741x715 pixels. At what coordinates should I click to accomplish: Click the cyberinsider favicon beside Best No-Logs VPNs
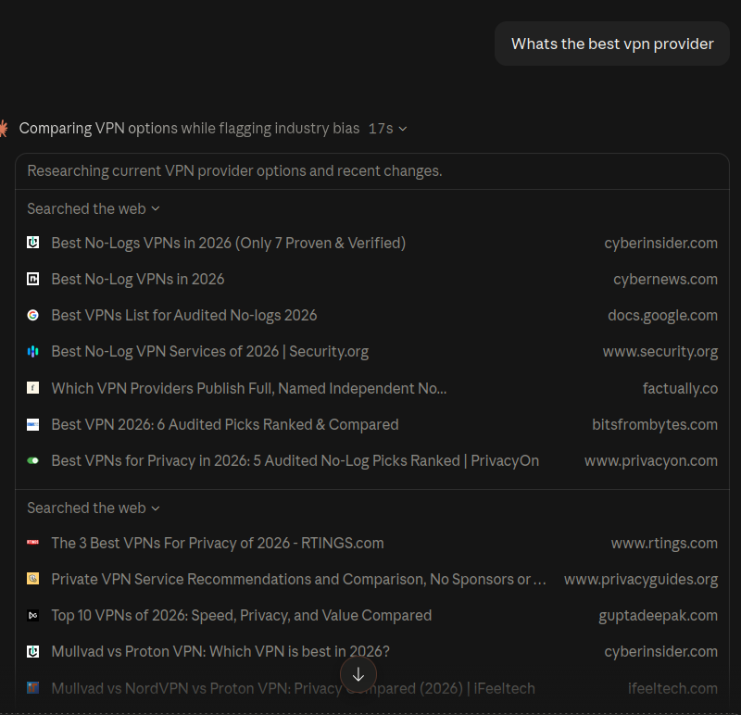coord(32,243)
